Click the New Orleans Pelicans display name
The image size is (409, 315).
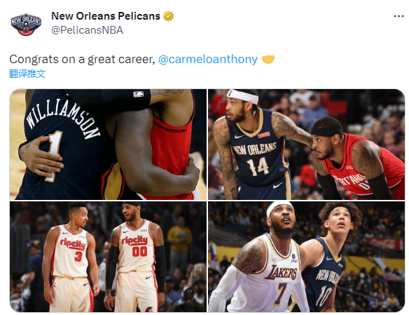pos(106,16)
